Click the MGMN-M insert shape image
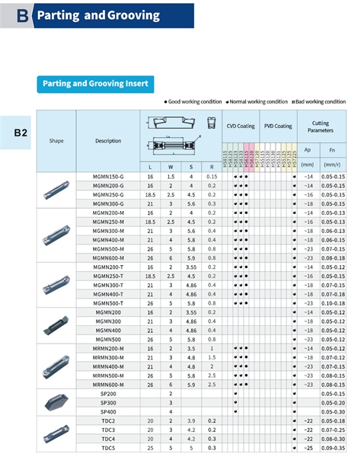This screenshot has height=457, width=348. coord(56,235)
